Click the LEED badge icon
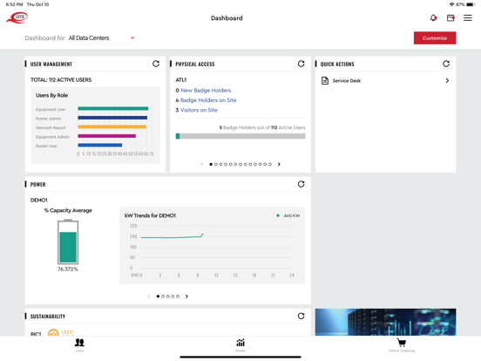Viewport: 481px width, 361px height. [x=53, y=333]
